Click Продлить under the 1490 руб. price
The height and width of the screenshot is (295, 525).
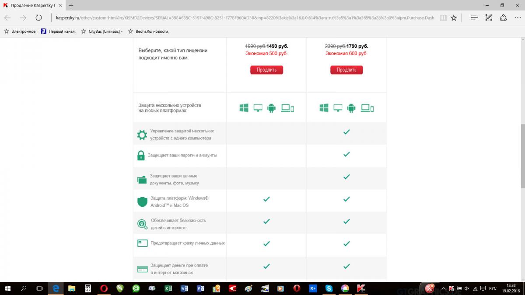pos(266,70)
